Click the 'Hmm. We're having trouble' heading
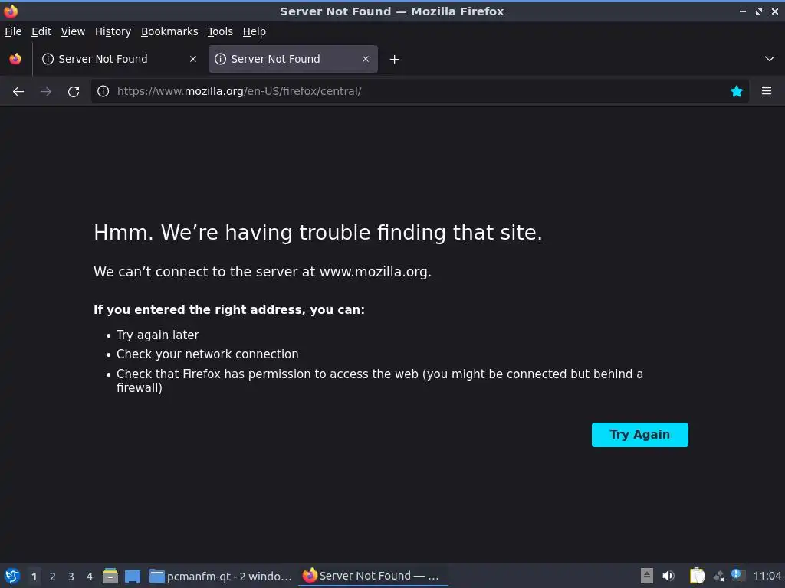The width and height of the screenshot is (785, 588). tap(318, 233)
